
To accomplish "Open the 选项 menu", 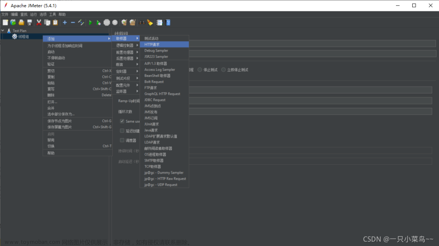I will pos(43,14).
